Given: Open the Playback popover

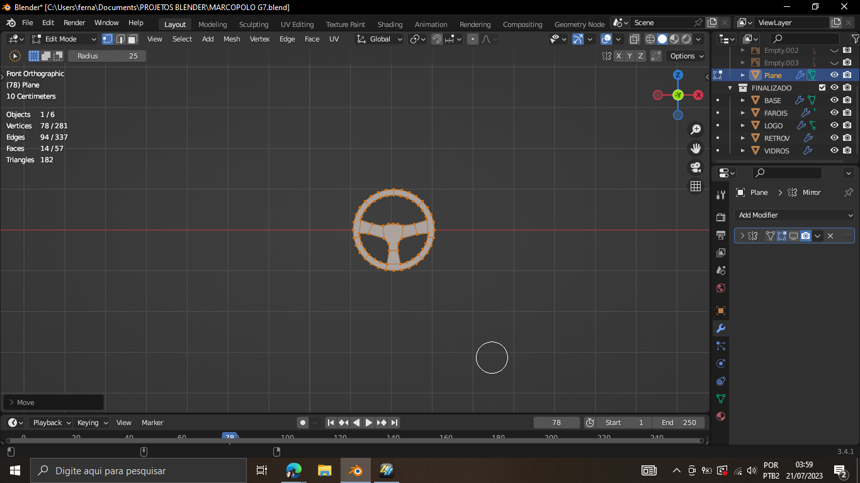Looking at the screenshot, I should 50,423.
